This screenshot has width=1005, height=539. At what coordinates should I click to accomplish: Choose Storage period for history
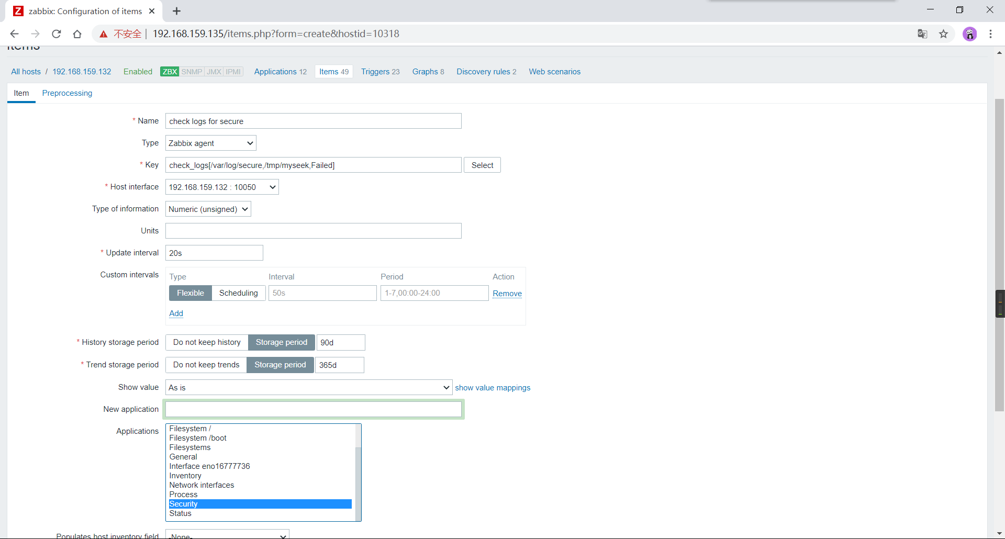[x=282, y=342]
